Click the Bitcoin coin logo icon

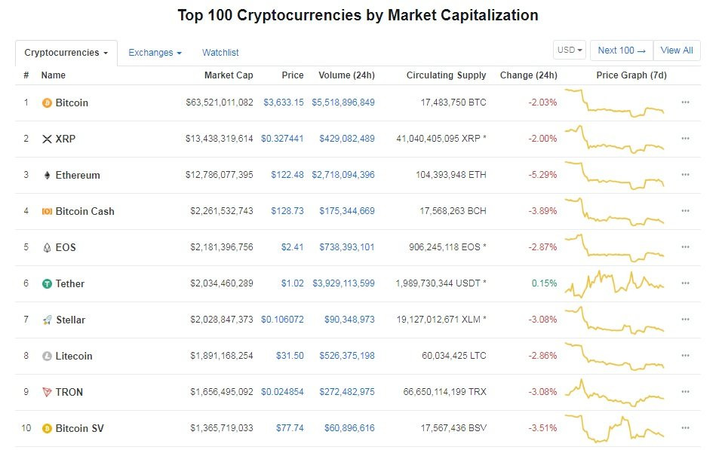(47, 103)
